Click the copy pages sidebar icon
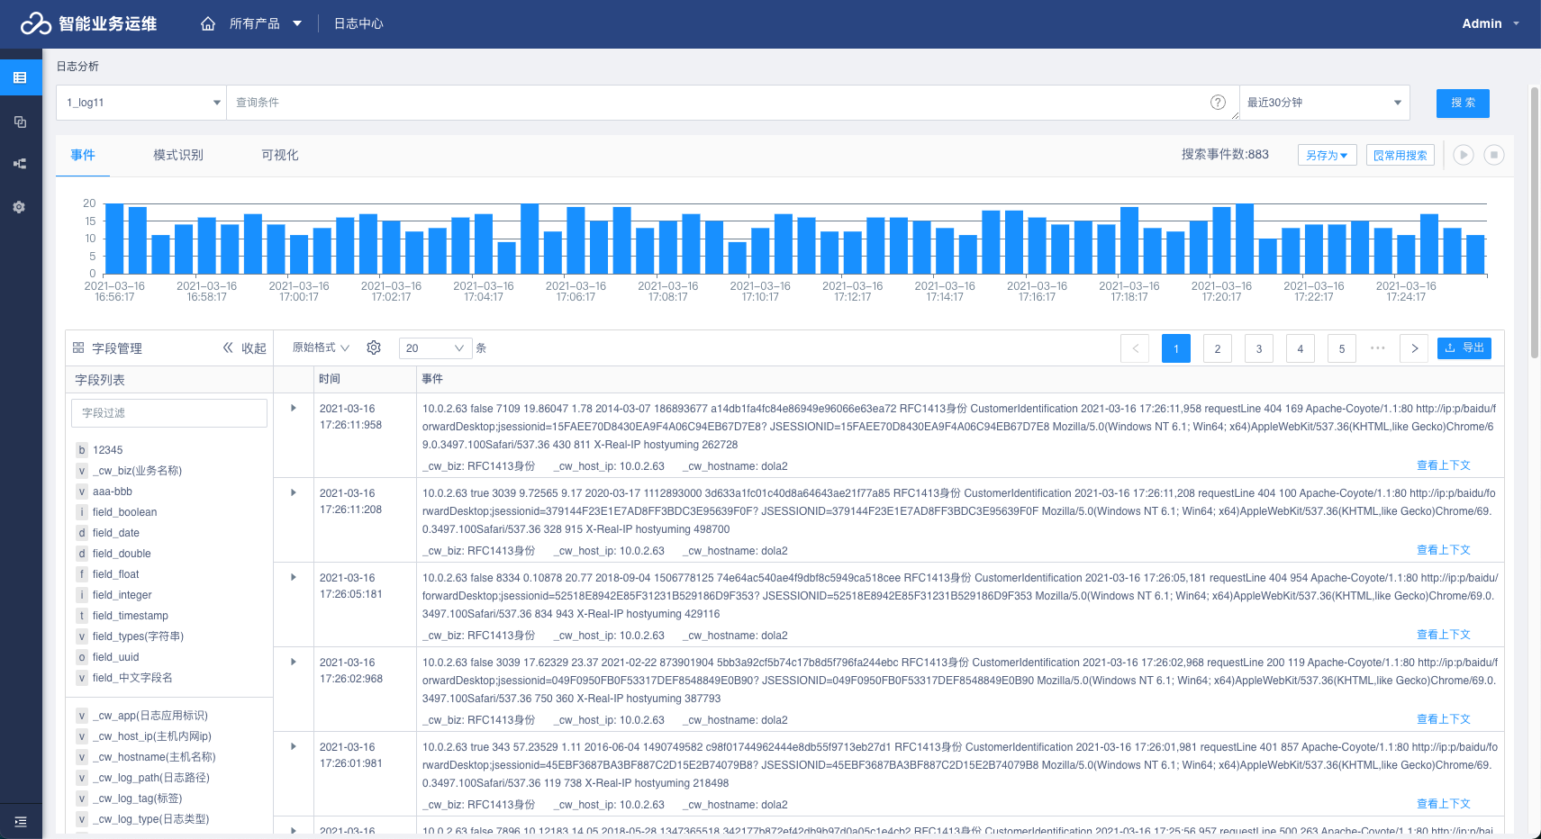This screenshot has height=839, width=1541. [x=20, y=122]
